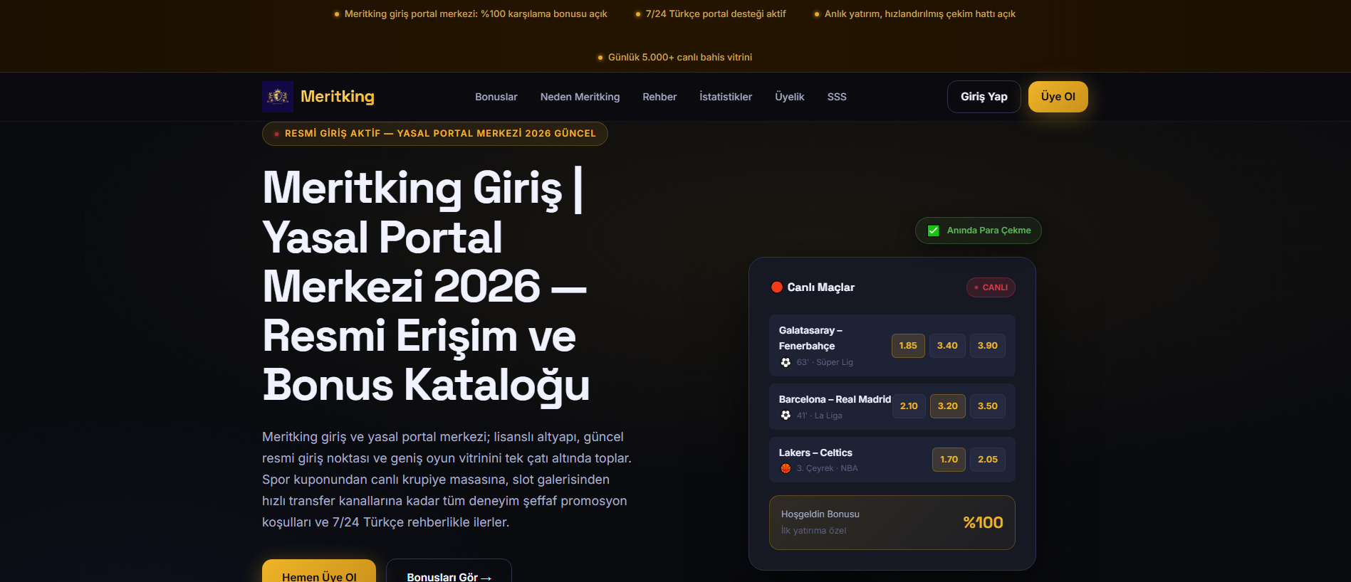Click the Giriş Yap button
Image resolution: width=1351 pixels, height=582 pixels.
point(984,97)
